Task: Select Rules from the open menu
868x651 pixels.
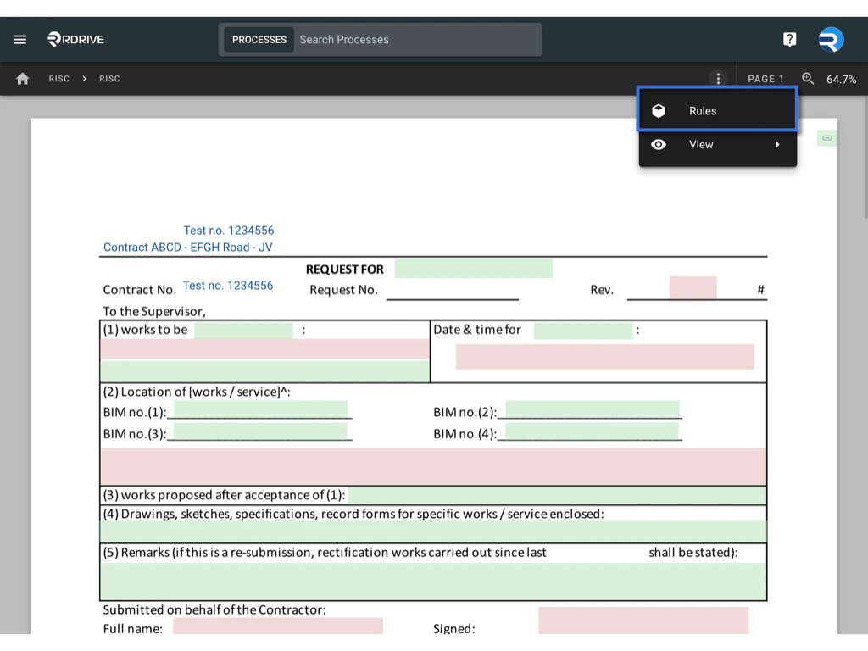Action: 702,110
